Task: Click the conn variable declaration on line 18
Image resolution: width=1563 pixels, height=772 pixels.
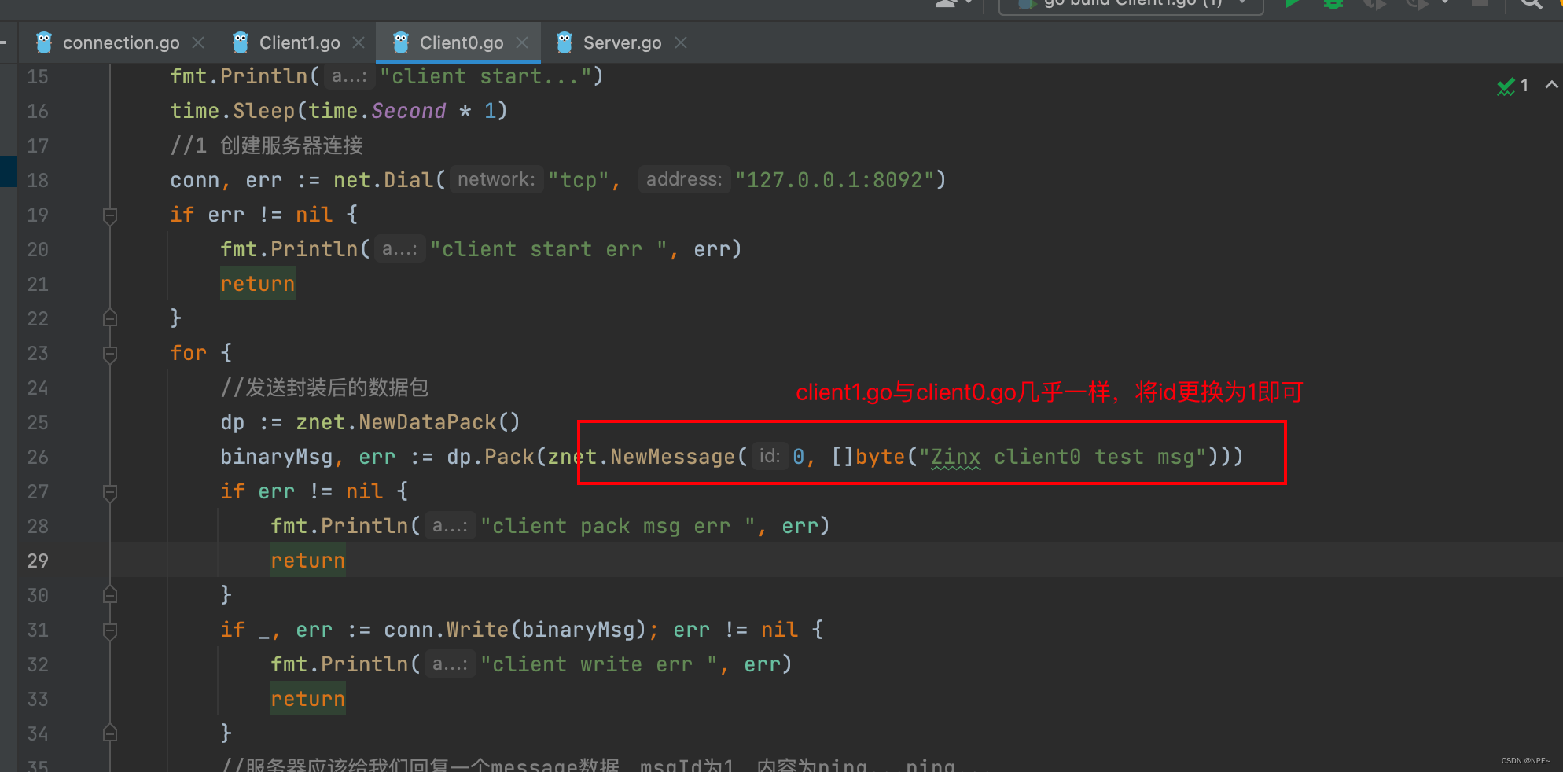Action: pos(195,180)
